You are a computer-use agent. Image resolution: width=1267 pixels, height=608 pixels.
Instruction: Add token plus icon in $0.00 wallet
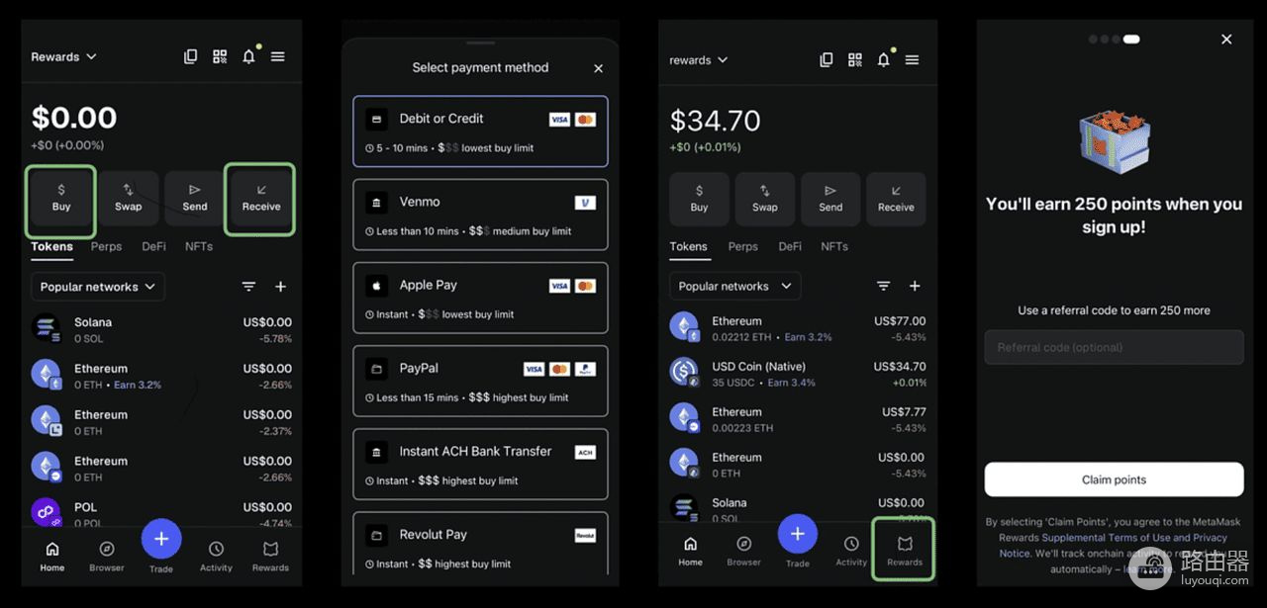click(x=281, y=287)
